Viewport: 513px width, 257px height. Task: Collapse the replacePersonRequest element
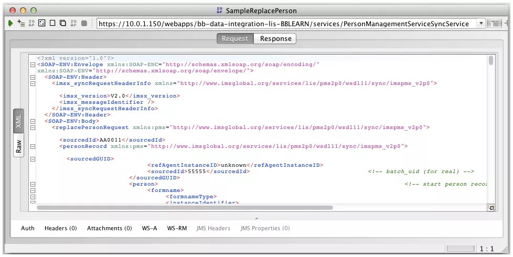33,127
